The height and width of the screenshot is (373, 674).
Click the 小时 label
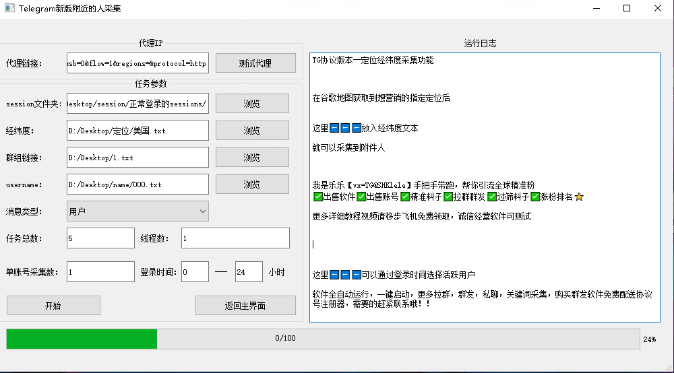pos(277,272)
